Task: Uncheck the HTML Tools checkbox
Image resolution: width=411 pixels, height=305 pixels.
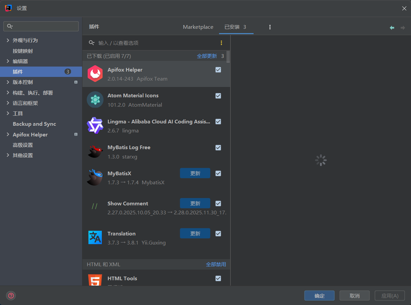Action: 218,278
